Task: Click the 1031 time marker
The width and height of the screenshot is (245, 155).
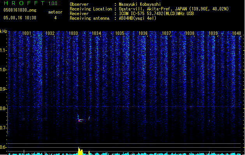Action: point(26,33)
